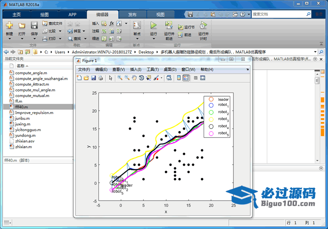Click the zoom out magnifier in Figure toolbar
This screenshot has width=328, height=229.
coord(127,78)
